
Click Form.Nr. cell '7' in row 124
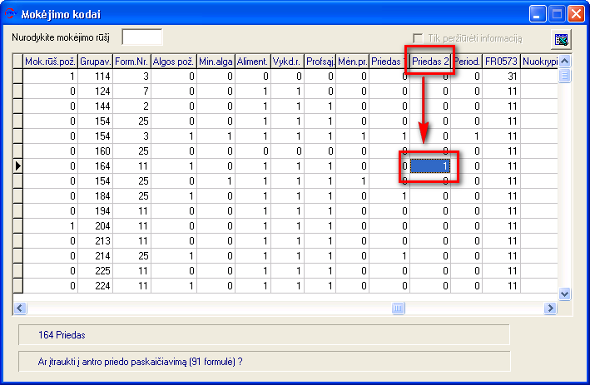coord(131,91)
